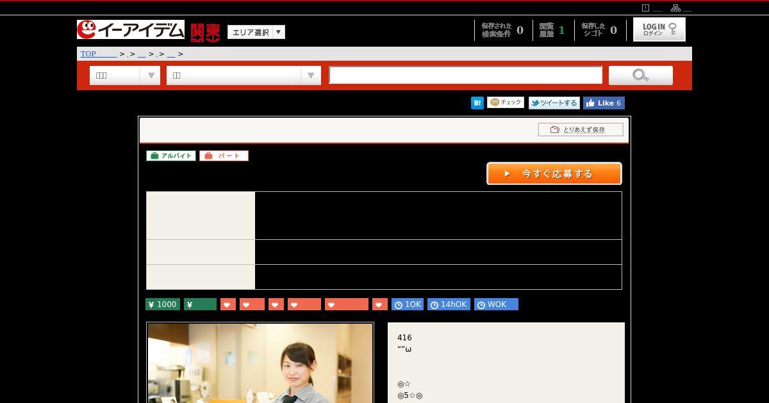Screen dimensions: 769x403
Task: Click the blue 10K clock tag
Action: coord(408,304)
